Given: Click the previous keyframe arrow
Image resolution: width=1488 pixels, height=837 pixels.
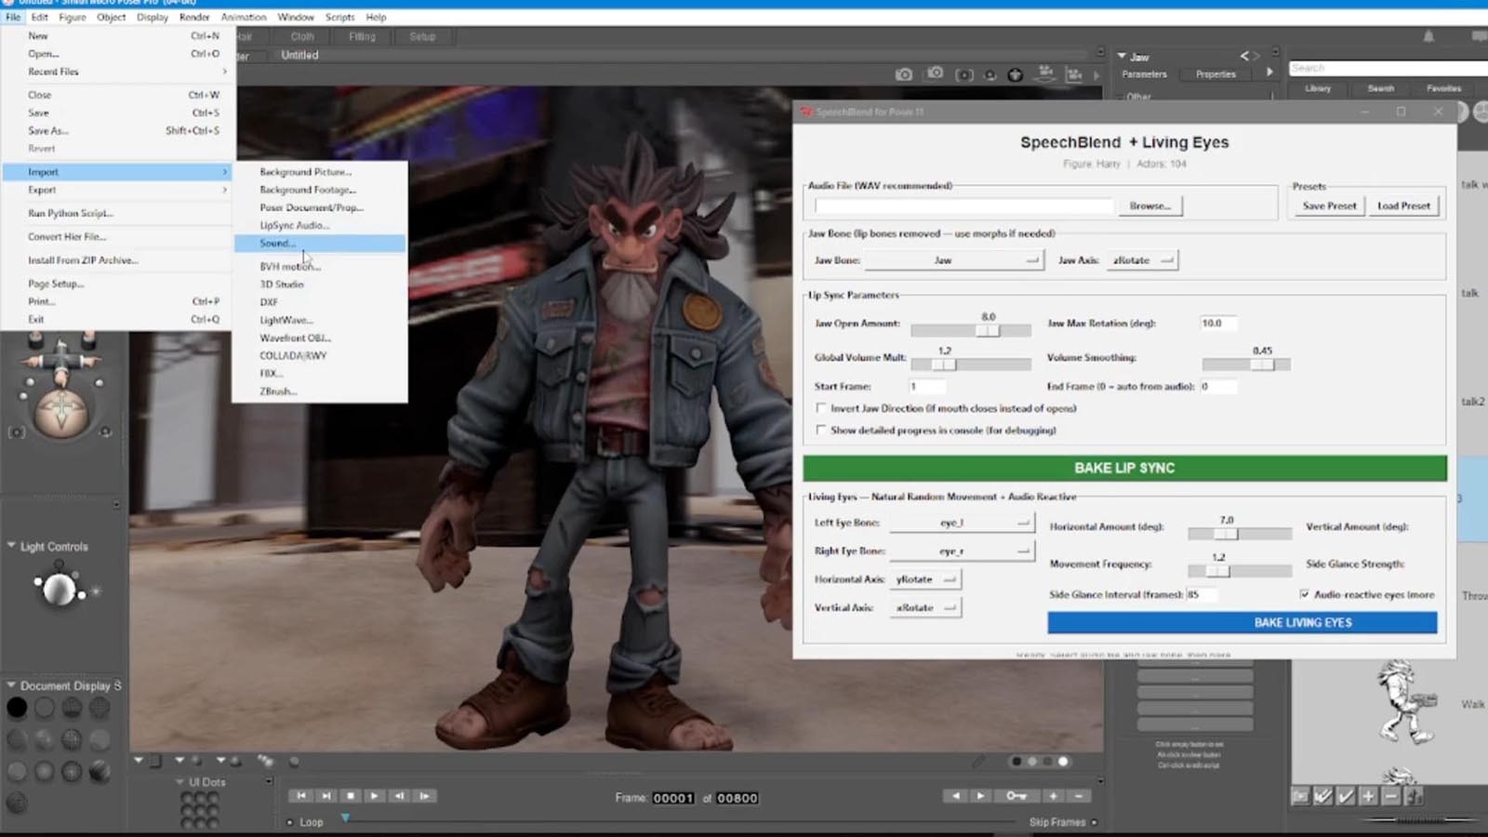Looking at the screenshot, I should click(x=955, y=796).
